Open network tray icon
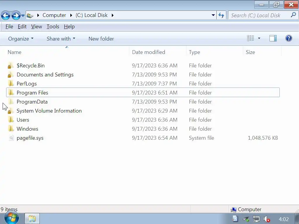Image resolution: width=299 pixels, height=224 pixels. [x=256, y=219]
